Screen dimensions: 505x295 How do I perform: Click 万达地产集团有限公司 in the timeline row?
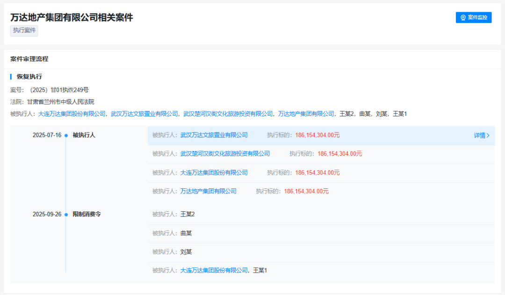[208, 191]
